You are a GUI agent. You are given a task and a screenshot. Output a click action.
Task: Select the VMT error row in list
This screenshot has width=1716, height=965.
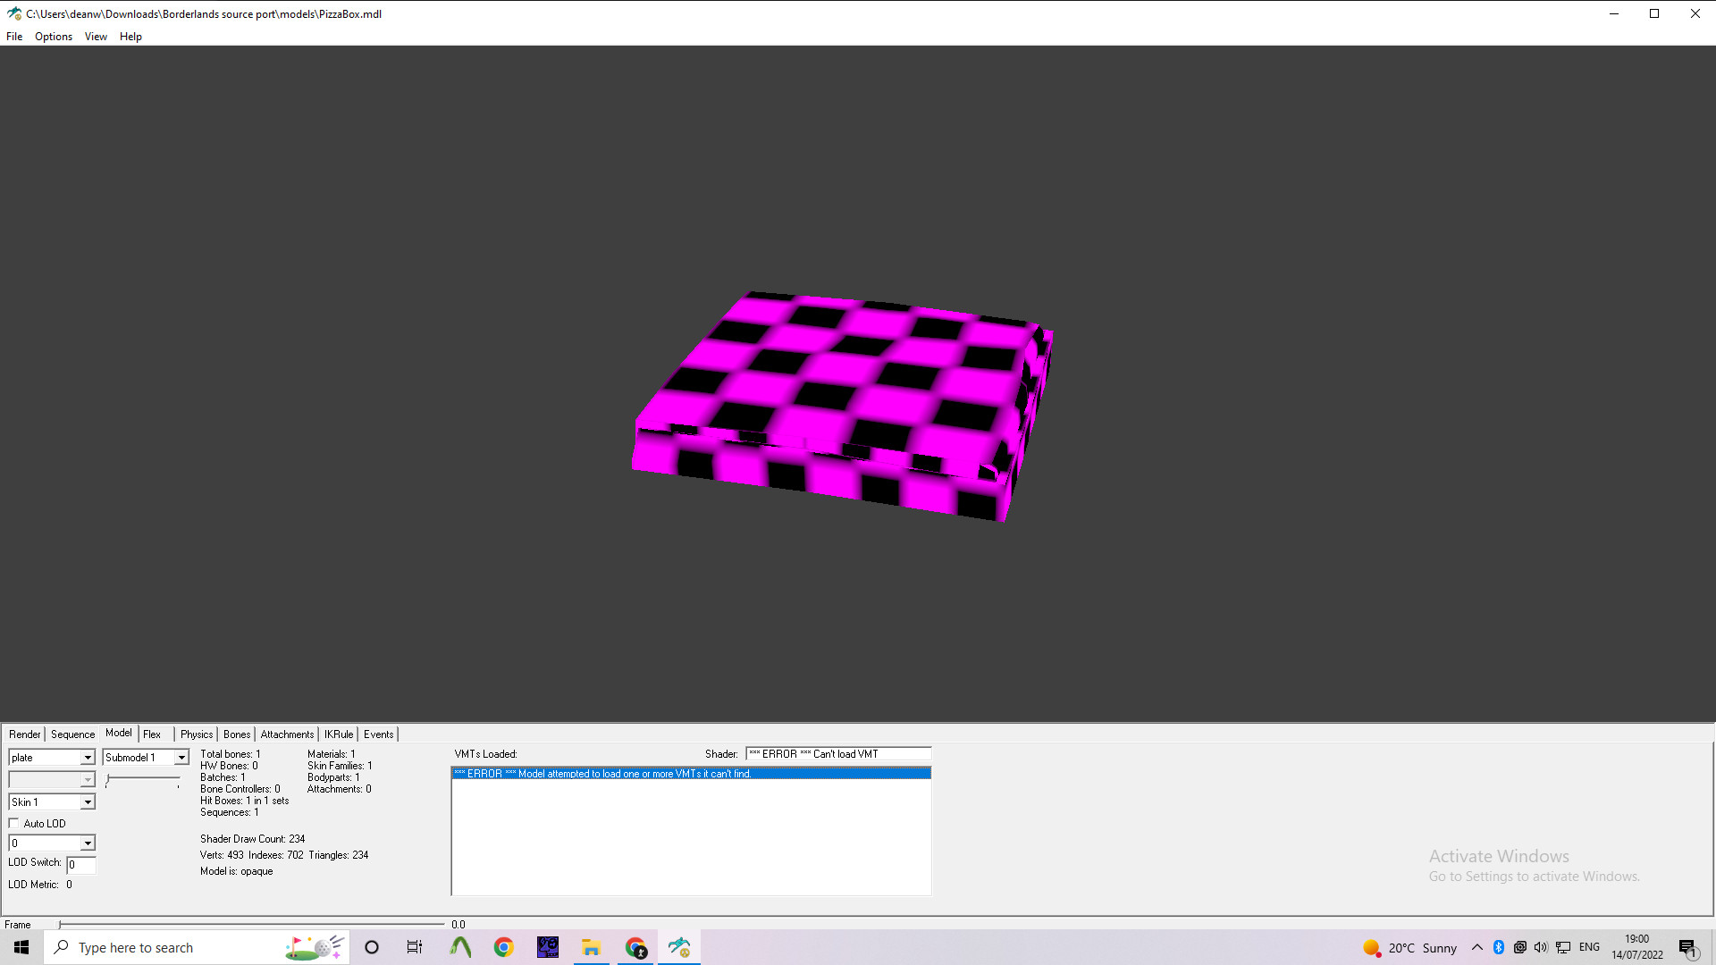click(x=691, y=774)
